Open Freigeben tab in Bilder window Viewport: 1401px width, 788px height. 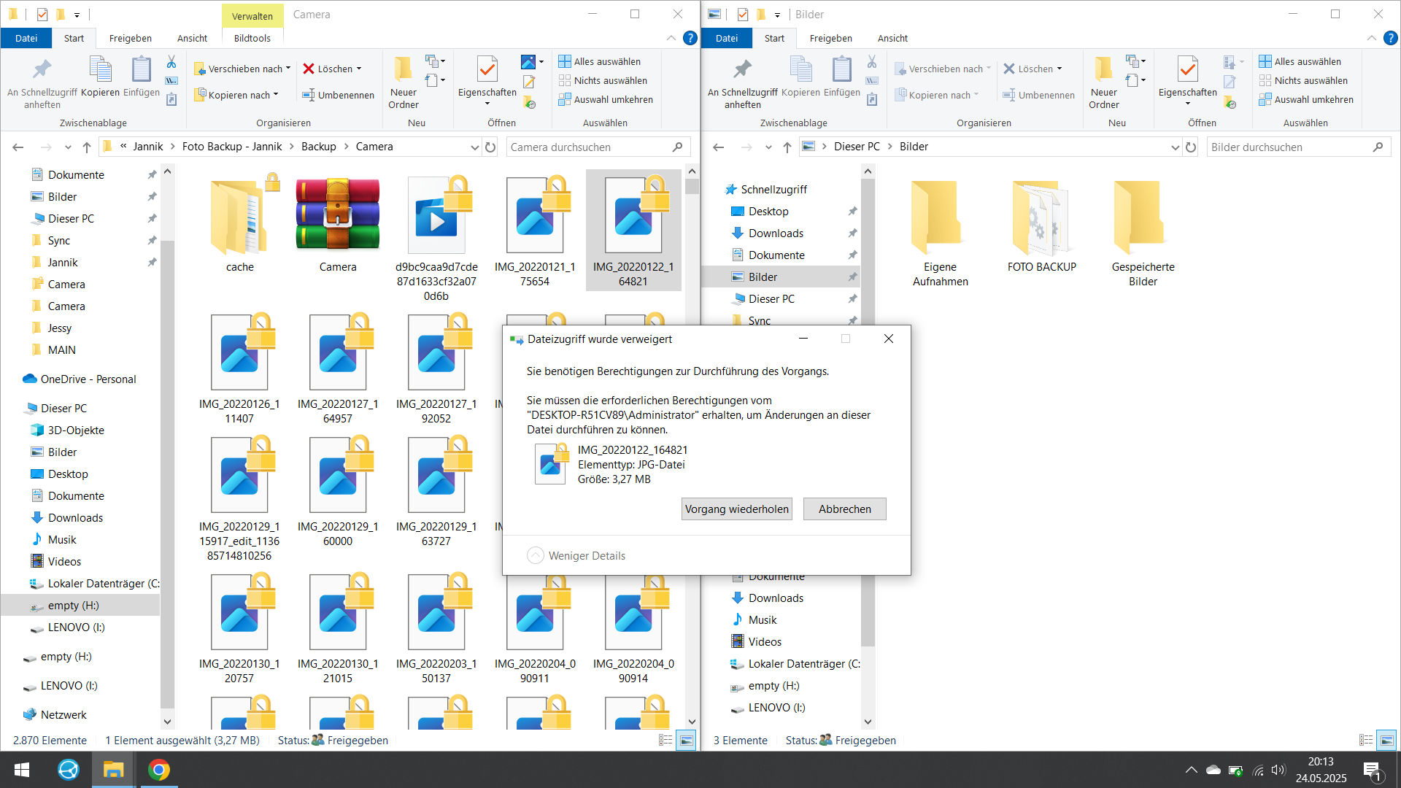point(830,38)
